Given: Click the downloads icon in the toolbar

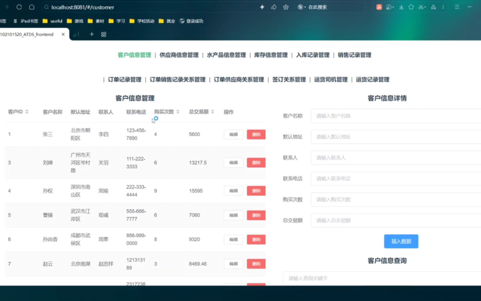Looking at the screenshot, I should 401,7.
